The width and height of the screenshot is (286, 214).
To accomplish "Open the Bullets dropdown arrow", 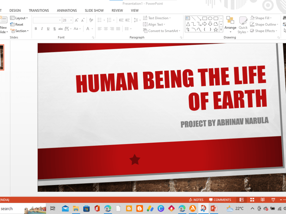I will pyautogui.click(x=104, y=20).
